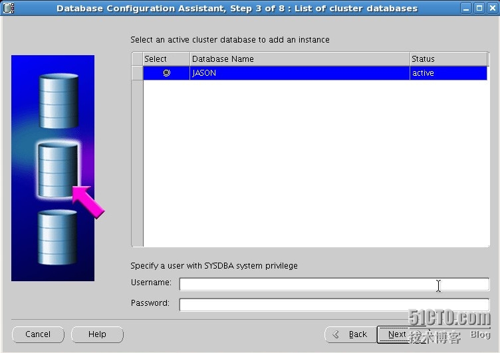Click the Select column header
Screen dimensions: 500x353
coord(166,59)
